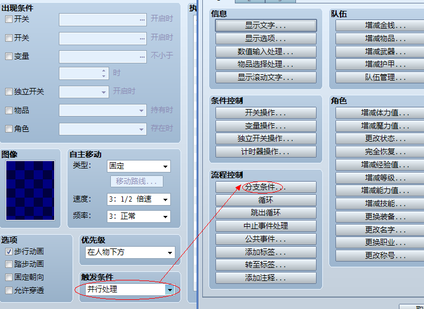Open the 独立开关 value dropdown
Screen dimensions: 424x309
tap(84, 92)
